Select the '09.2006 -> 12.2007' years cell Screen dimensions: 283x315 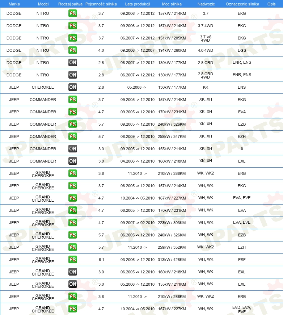pos(138,50)
